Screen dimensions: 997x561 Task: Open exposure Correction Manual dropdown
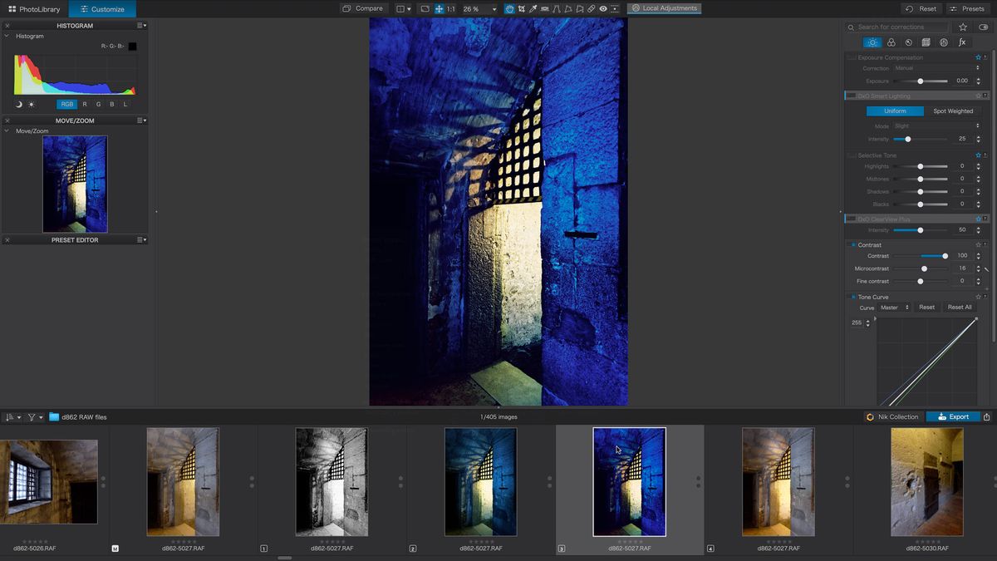tap(938, 68)
